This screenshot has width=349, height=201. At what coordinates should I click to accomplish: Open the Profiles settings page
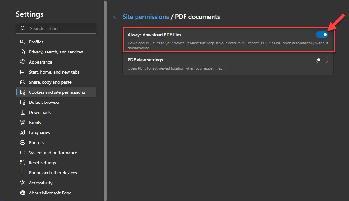[x=56, y=42]
